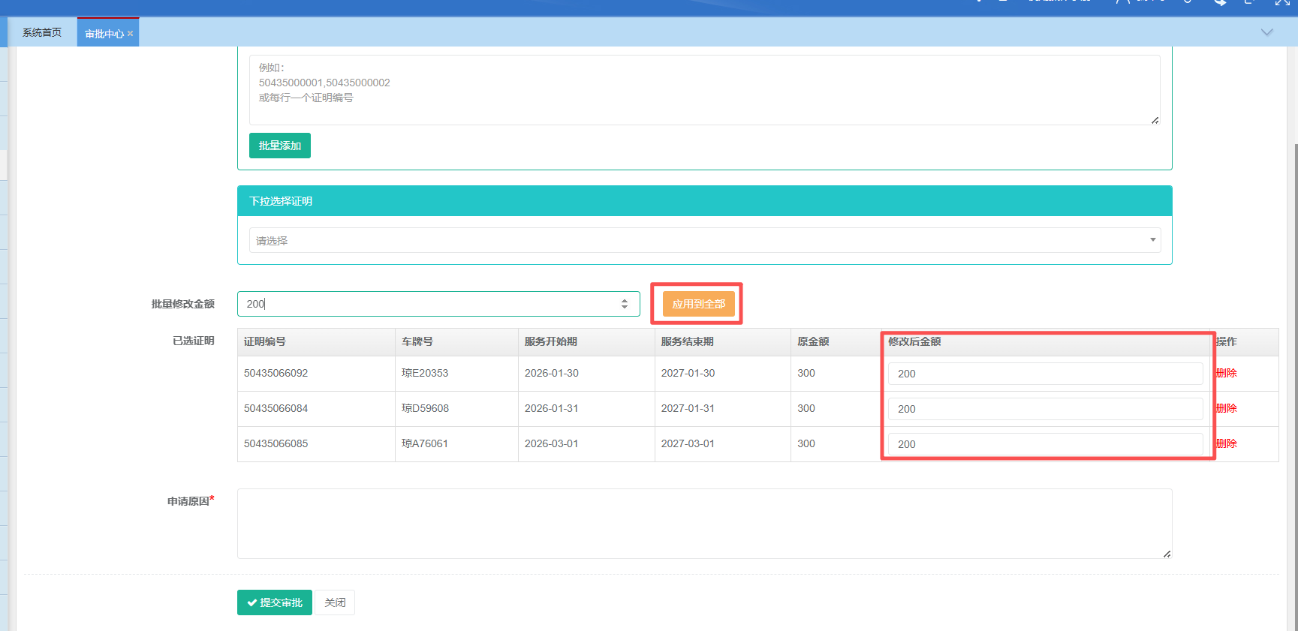The height and width of the screenshot is (631, 1298).
Task: Switch to the 系统首页 tab
Action: coord(42,33)
